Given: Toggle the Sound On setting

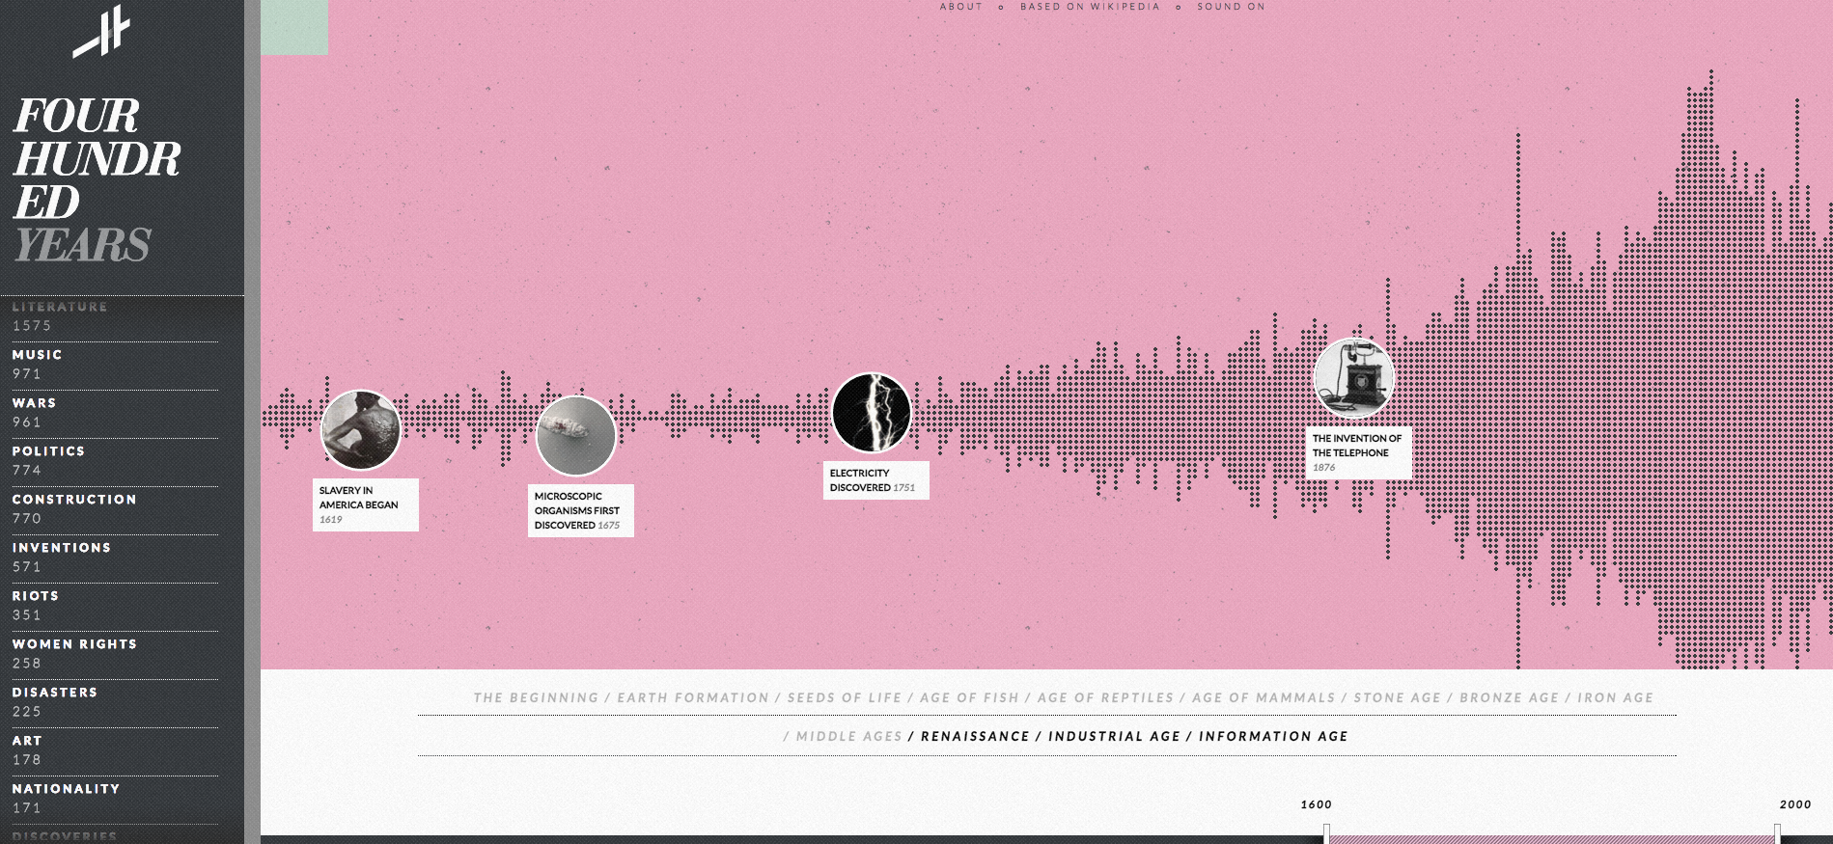Looking at the screenshot, I should 1231,7.
